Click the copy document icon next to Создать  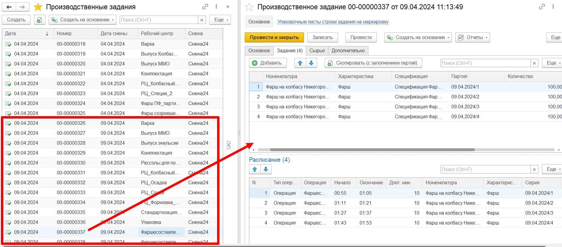(39, 20)
